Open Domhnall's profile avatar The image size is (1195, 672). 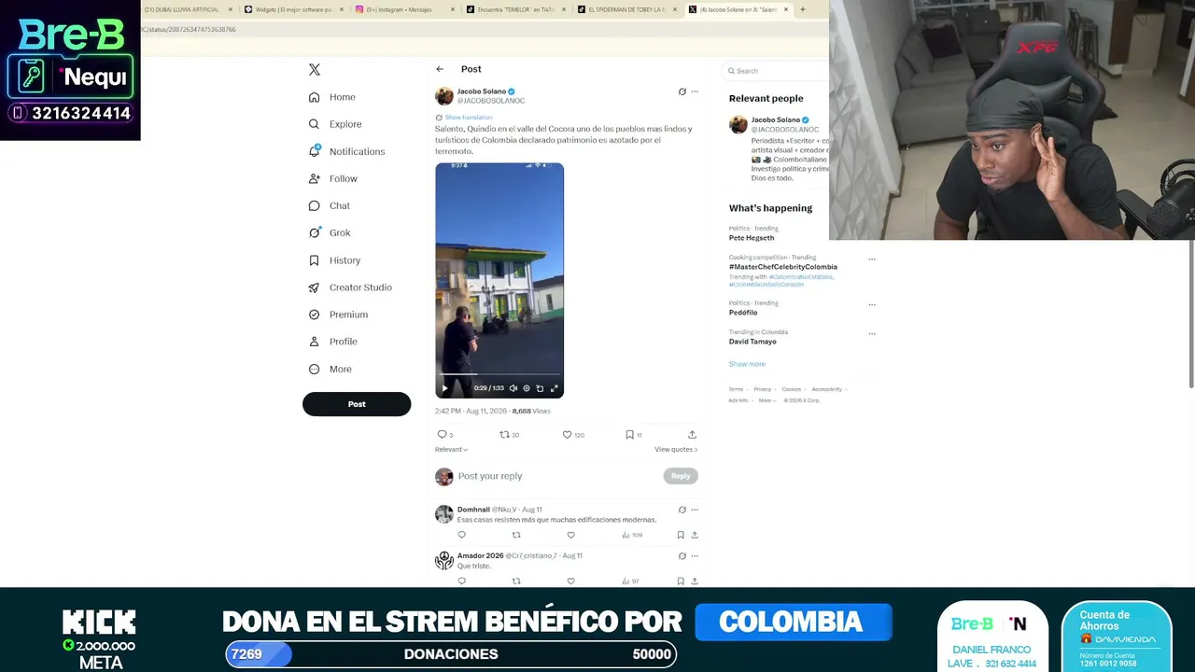(444, 514)
